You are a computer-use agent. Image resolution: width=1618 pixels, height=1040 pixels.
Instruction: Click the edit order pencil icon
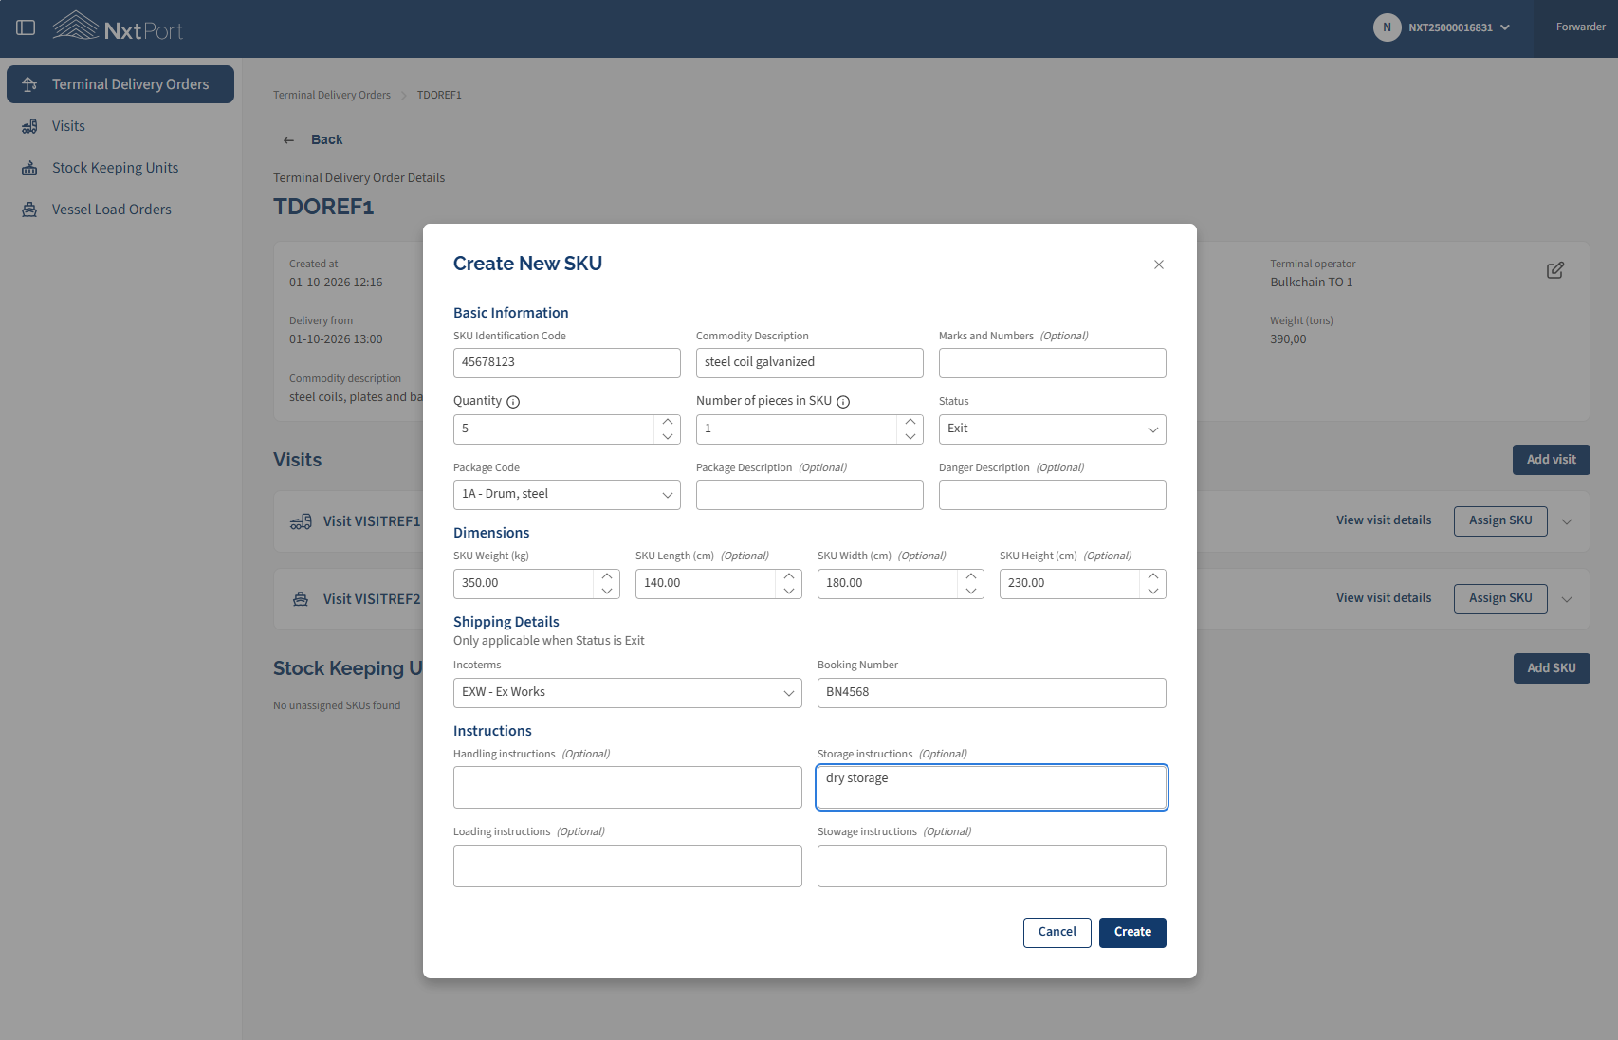(x=1554, y=270)
